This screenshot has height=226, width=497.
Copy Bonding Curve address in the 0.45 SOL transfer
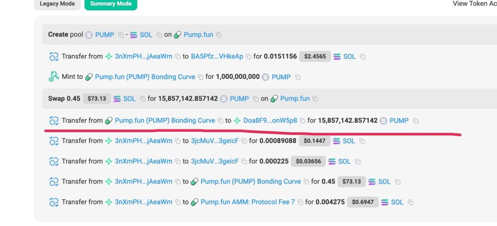[306, 182]
